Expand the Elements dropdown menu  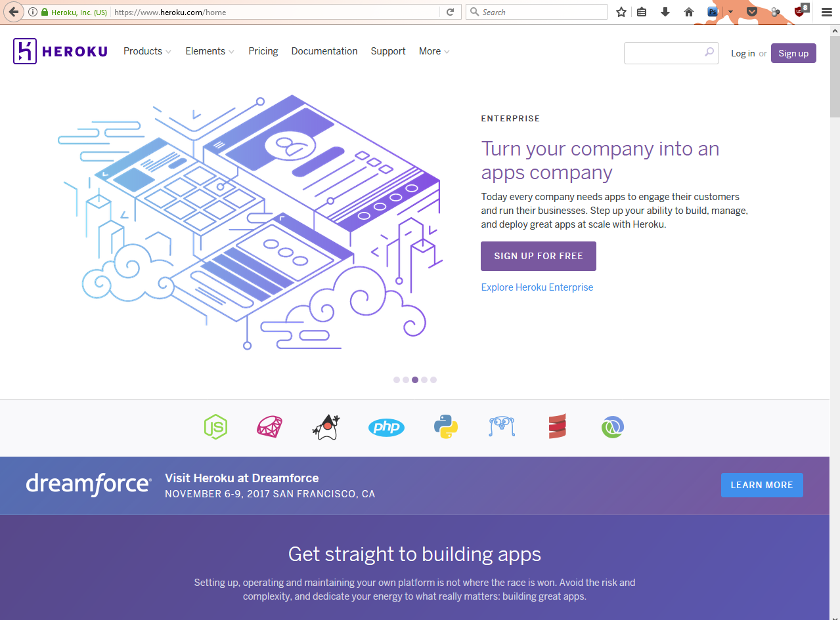pyautogui.click(x=210, y=51)
